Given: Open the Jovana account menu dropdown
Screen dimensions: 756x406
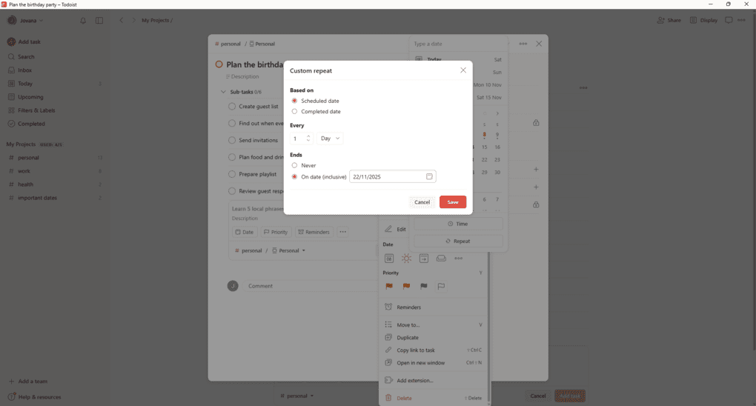Looking at the screenshot, I should pos(25,20).
